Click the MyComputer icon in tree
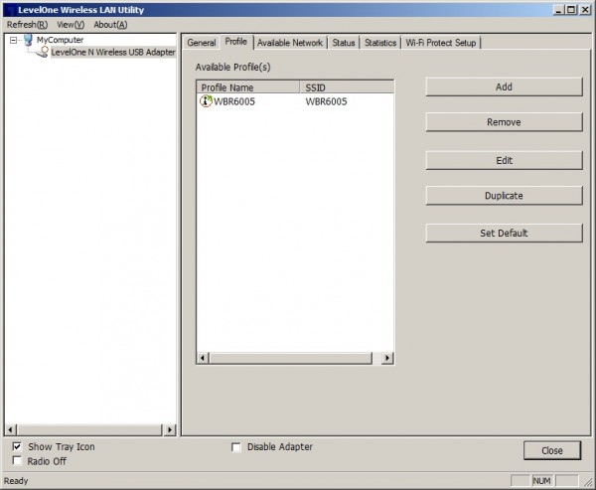The image size is (596, 490). pyautogui.click(x=28, y=40)
